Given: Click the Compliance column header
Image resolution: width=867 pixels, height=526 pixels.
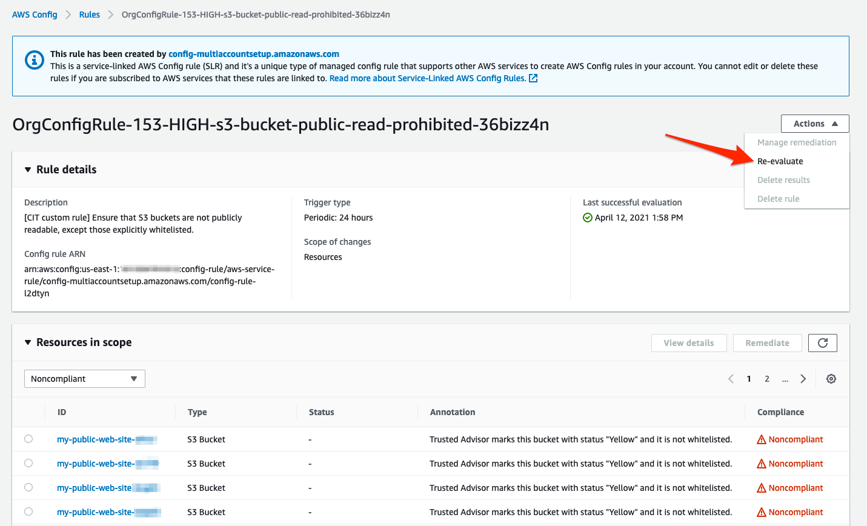Looking at the screenshot, I should point(781,412).
